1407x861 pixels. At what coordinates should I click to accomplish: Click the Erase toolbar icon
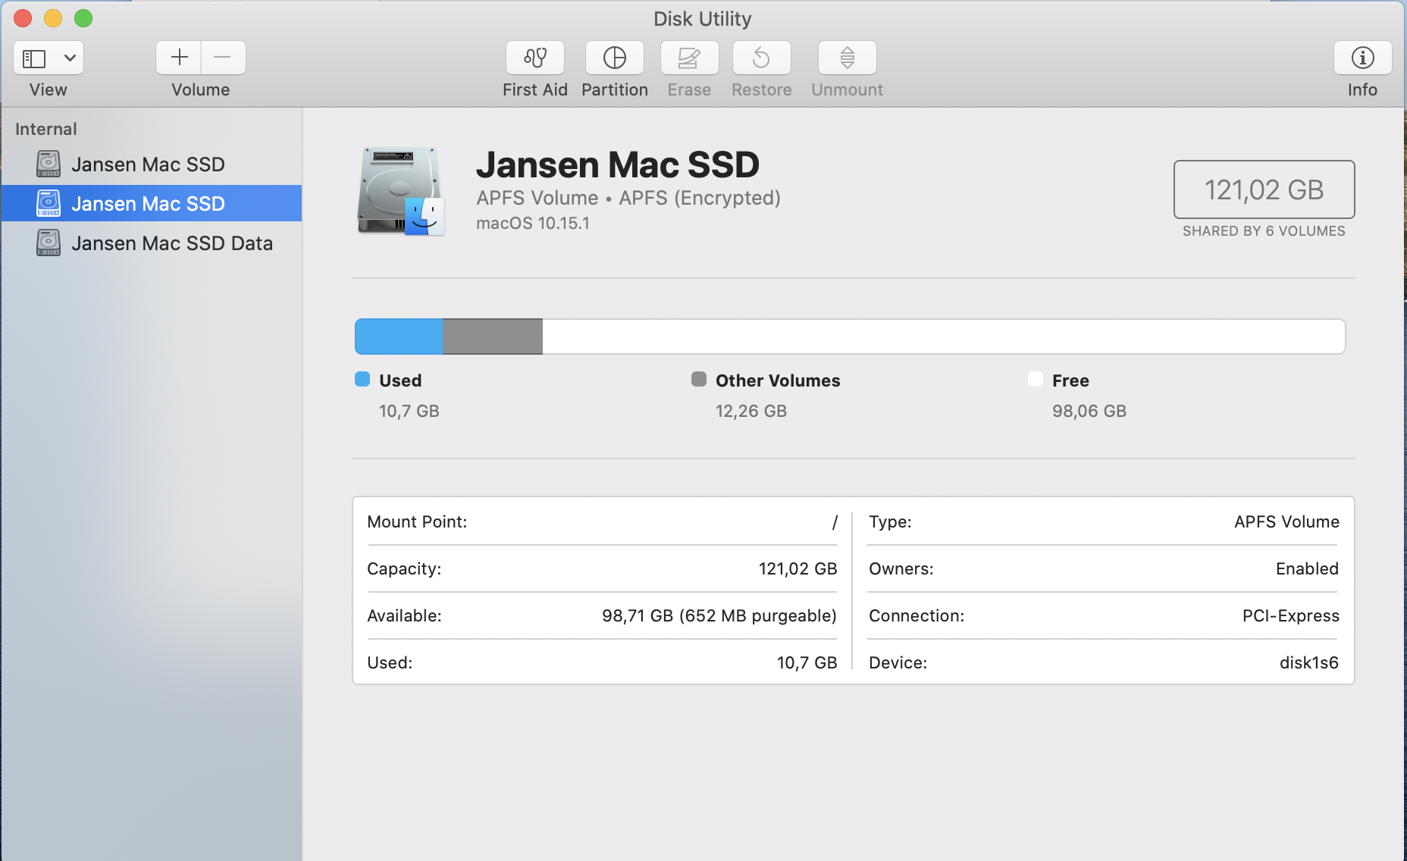point(690,58)
